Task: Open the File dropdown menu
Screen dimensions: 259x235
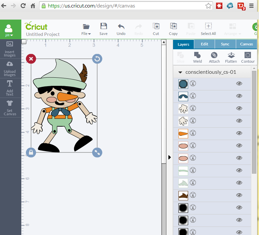Action: [x=86, y=29]
